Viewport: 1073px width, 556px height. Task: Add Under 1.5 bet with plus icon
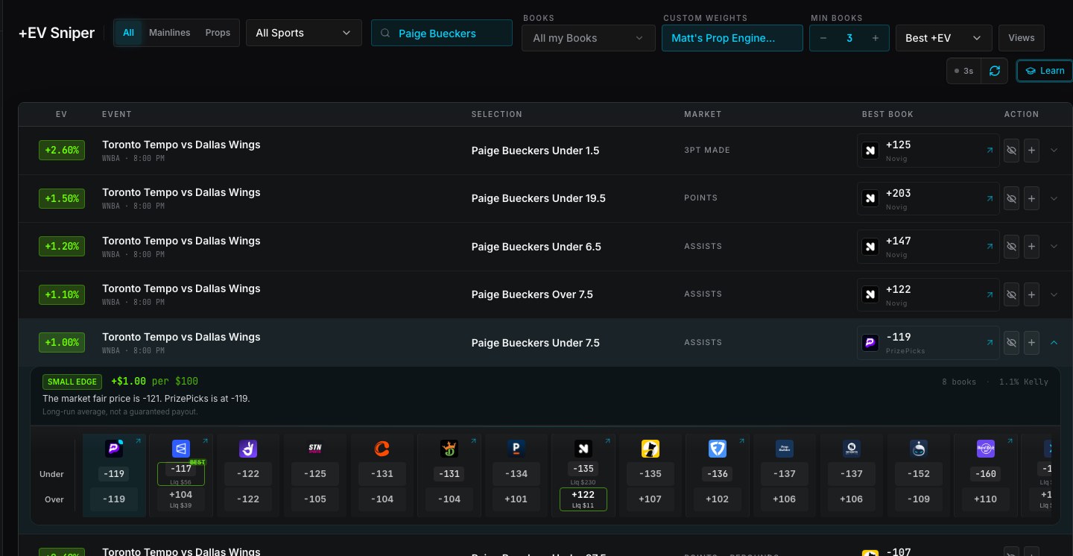tap(1032, 150)
